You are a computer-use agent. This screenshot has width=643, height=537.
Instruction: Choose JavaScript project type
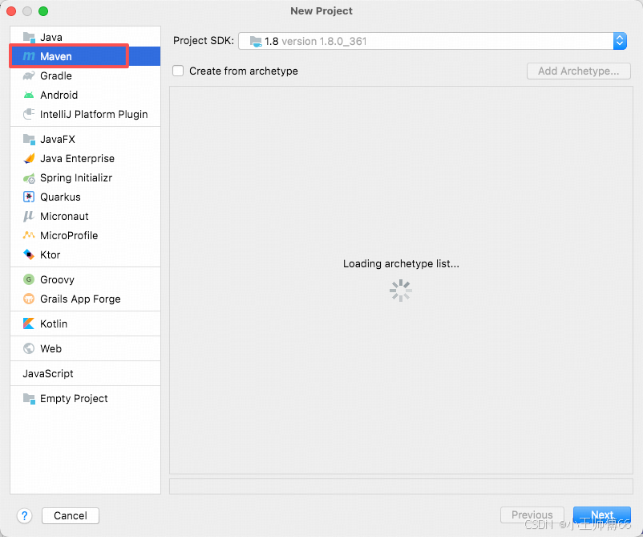click(x=48, y=373)
